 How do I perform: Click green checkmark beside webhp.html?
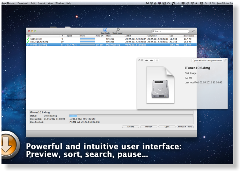click(28, 39)
